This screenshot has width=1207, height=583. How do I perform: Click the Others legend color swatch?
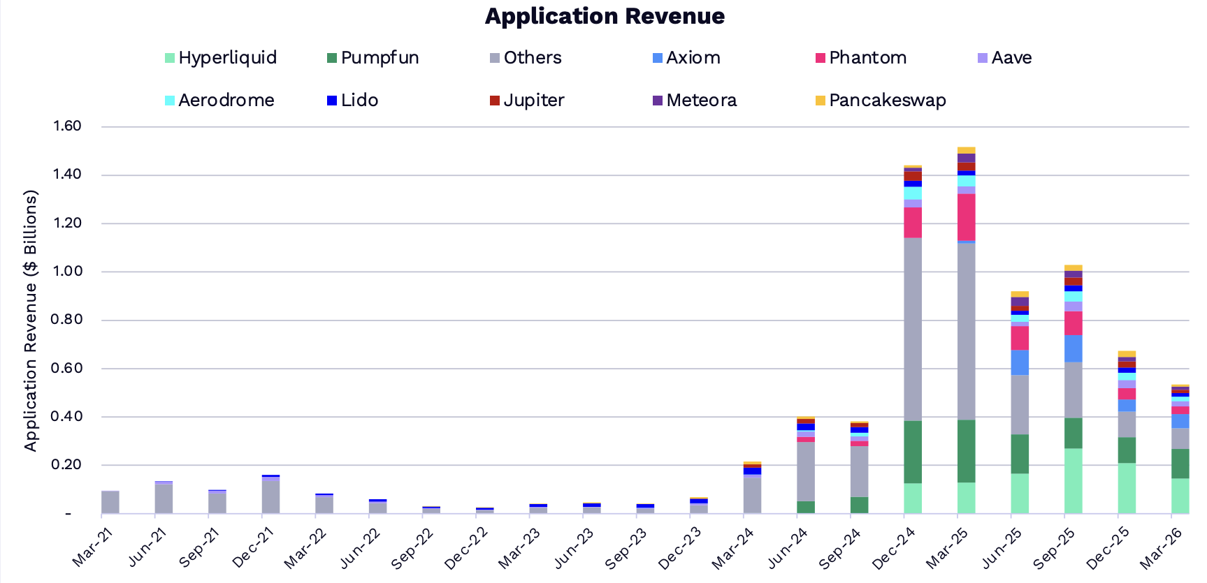[x=495, y=58]
